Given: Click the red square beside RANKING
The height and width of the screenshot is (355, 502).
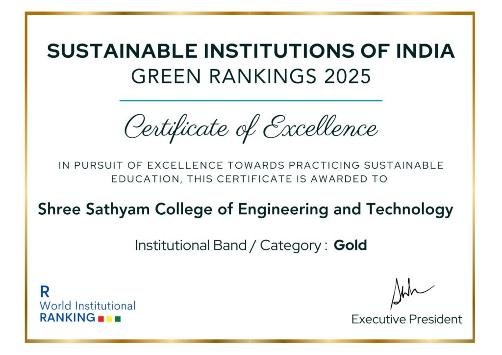Looking at the screenshot, I should [100, 319].
